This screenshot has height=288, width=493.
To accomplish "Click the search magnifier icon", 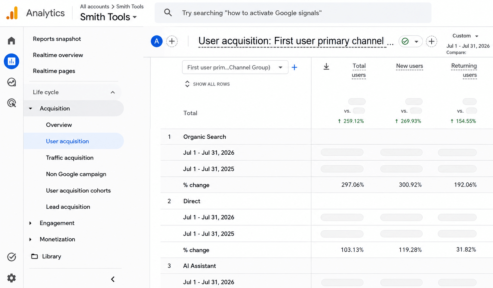I will [168, 13].
